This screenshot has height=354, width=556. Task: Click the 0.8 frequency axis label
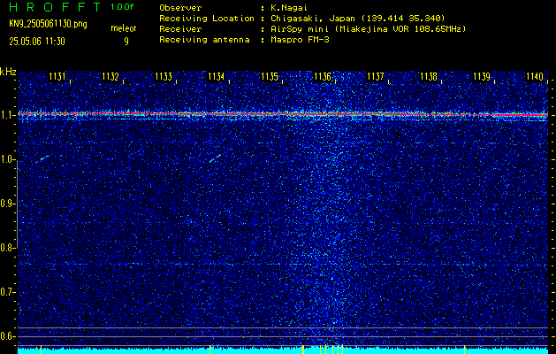point(7,248)
